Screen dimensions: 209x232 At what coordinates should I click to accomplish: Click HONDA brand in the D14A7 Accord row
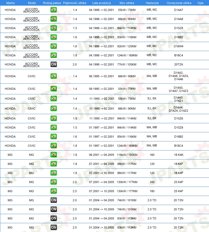10,10
